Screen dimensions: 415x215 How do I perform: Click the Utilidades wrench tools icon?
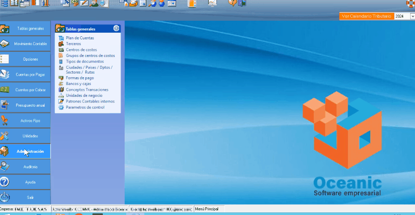pyautogui.click(x=5, y=136)
